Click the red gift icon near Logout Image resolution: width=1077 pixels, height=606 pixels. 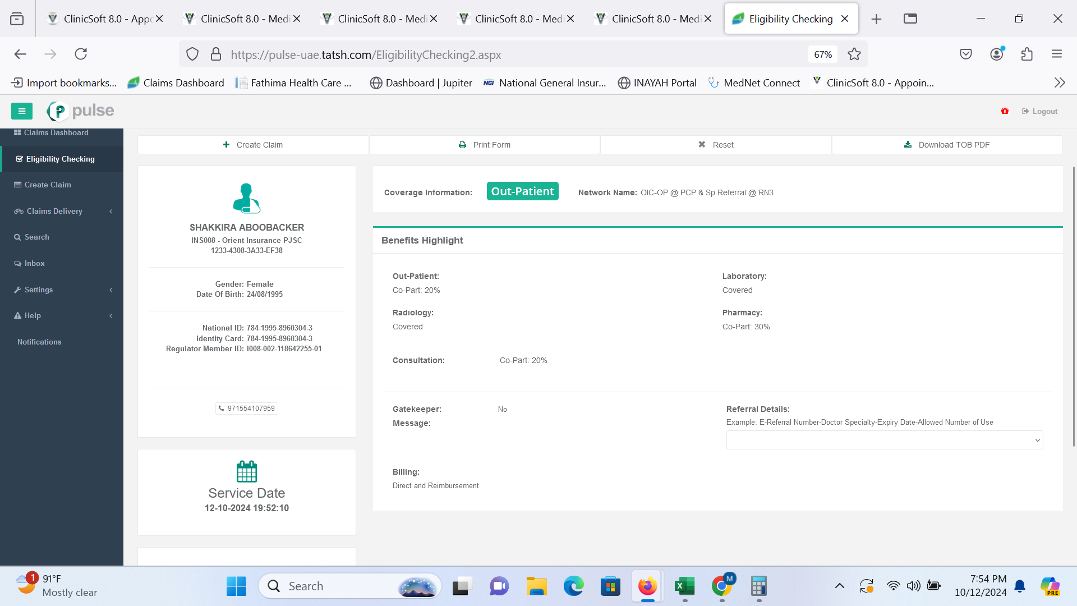1005,111
